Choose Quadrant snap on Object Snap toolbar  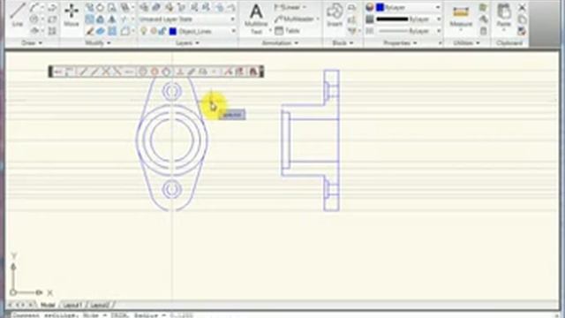point(154,72)
